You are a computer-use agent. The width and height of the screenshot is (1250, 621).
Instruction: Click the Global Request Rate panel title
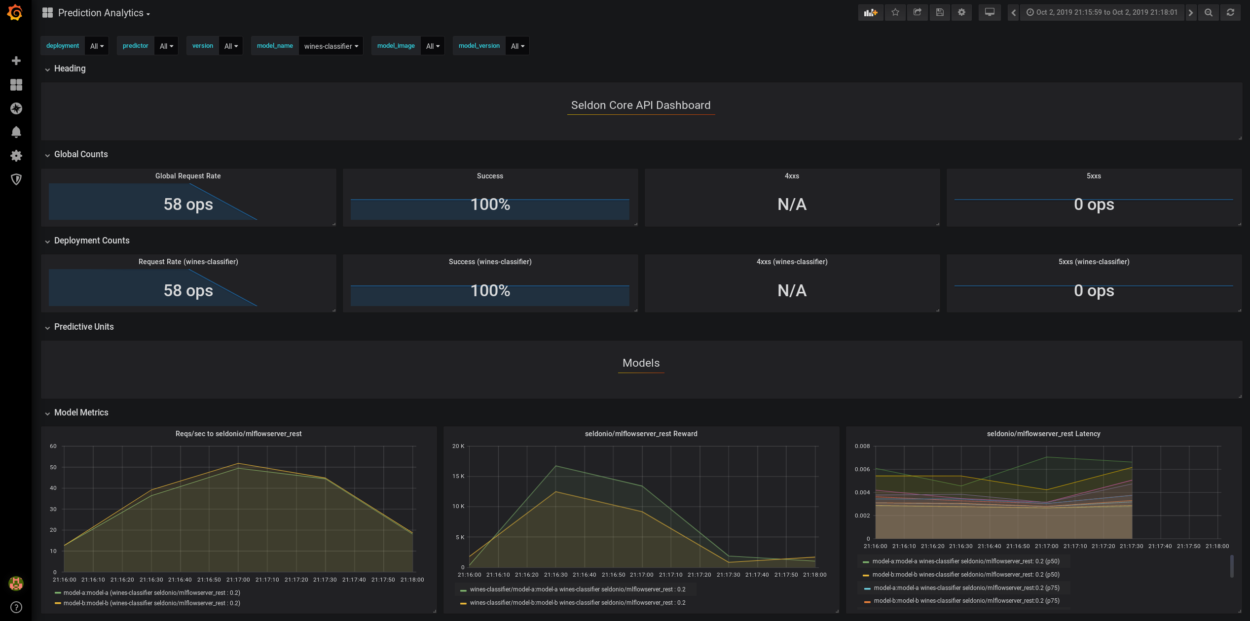(188, 176)
